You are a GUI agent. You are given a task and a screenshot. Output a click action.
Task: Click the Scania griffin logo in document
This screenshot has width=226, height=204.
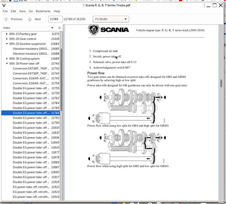pos(94,29)
